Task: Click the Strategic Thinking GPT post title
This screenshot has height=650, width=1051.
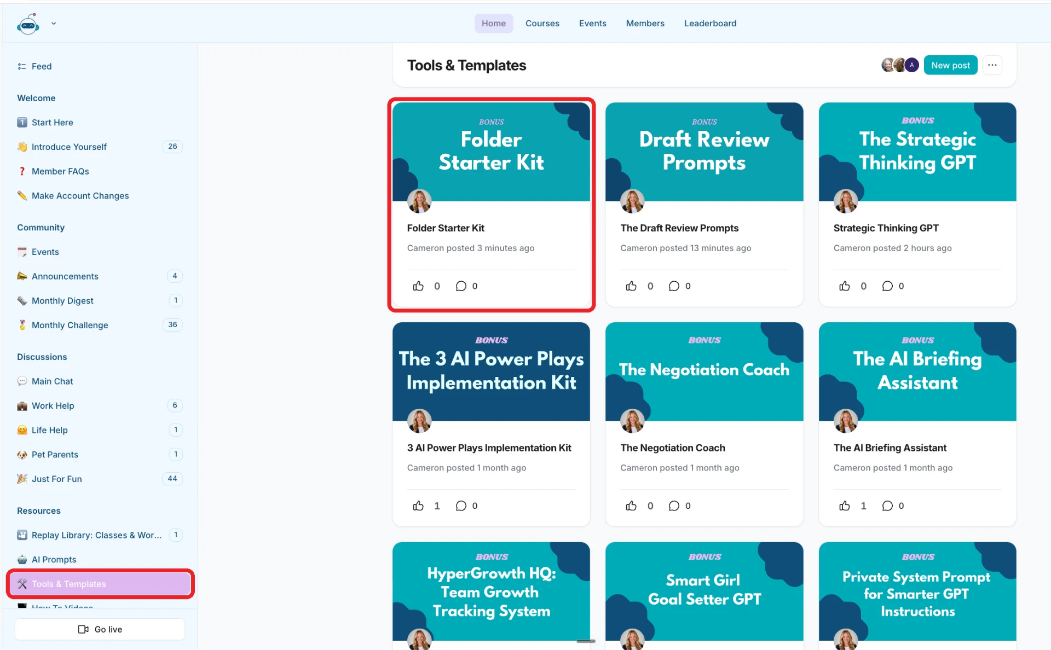Action: point(886,228)
